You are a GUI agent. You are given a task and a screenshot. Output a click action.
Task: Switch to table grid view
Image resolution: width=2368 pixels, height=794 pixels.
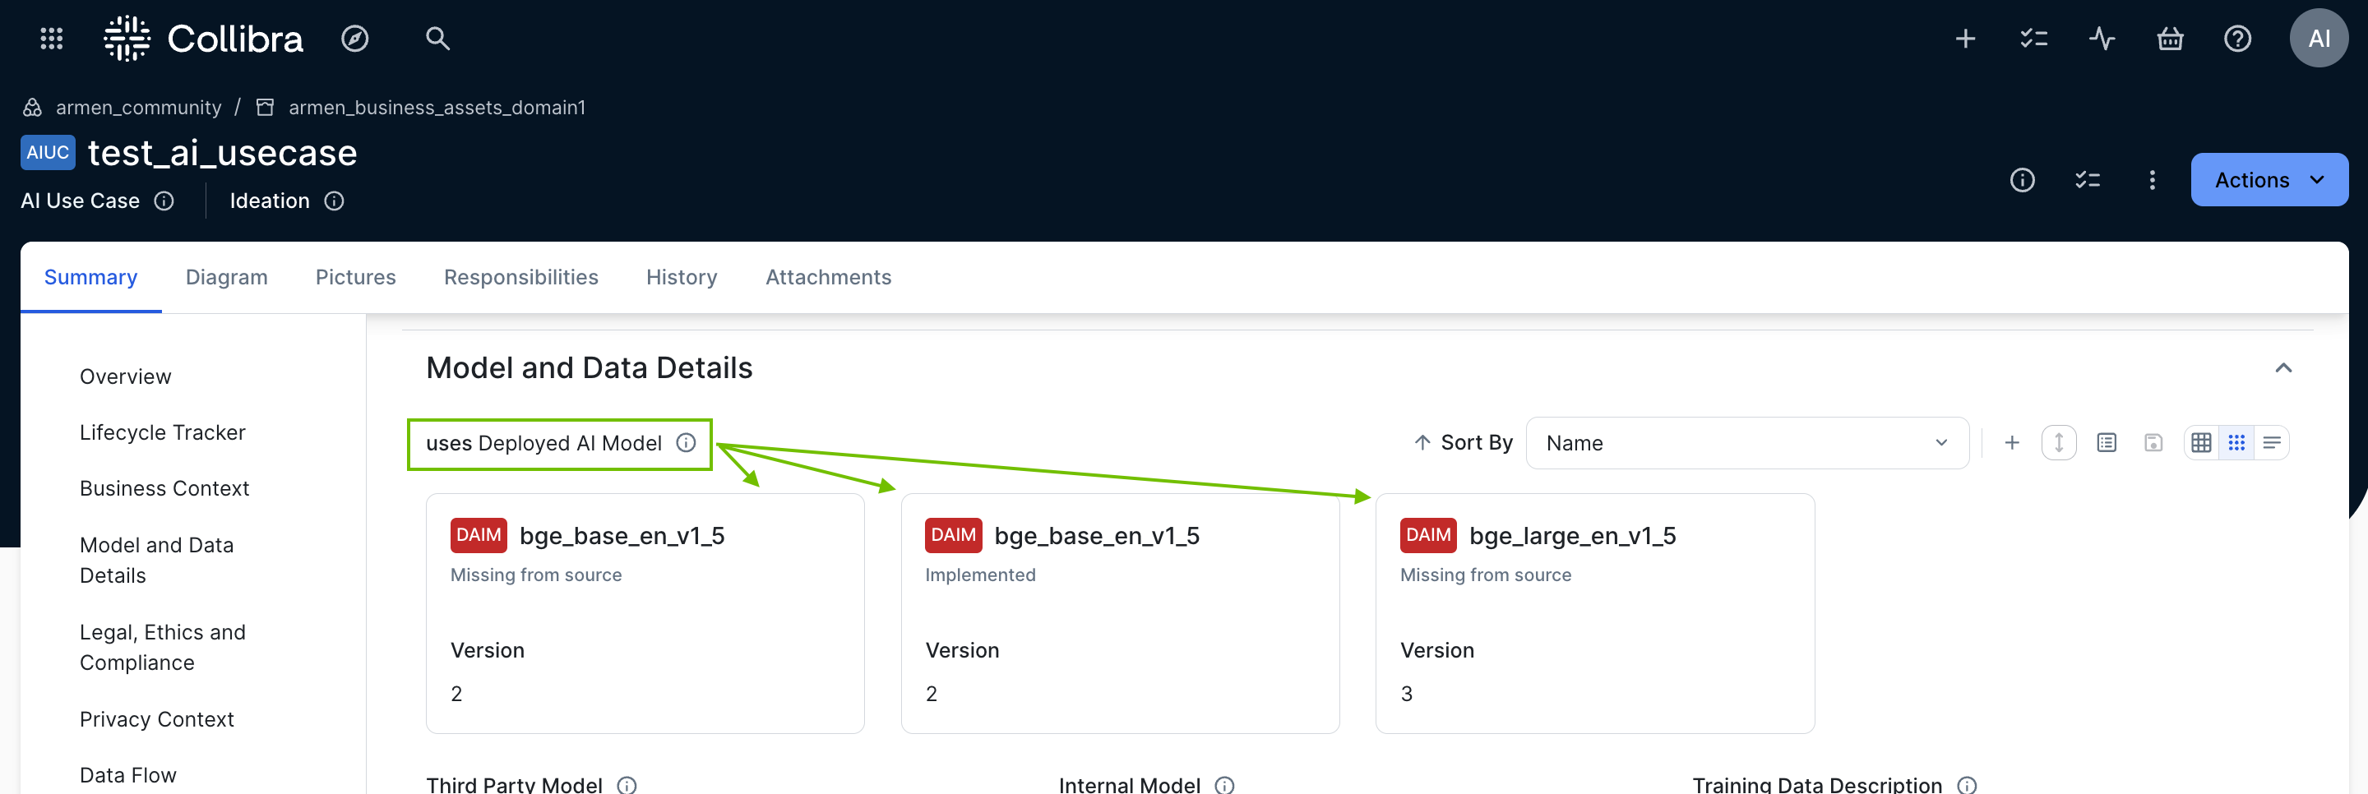pos(2201,443)
